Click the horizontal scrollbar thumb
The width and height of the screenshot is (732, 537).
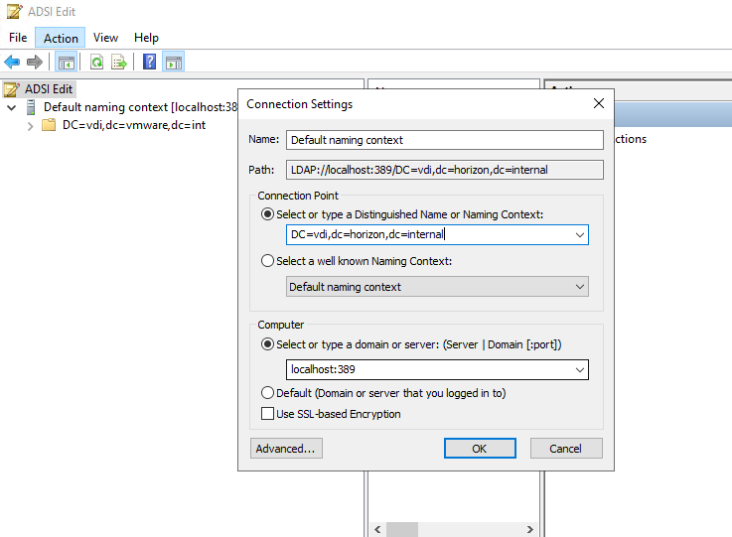pyautogui.click(x=402, y=529)
